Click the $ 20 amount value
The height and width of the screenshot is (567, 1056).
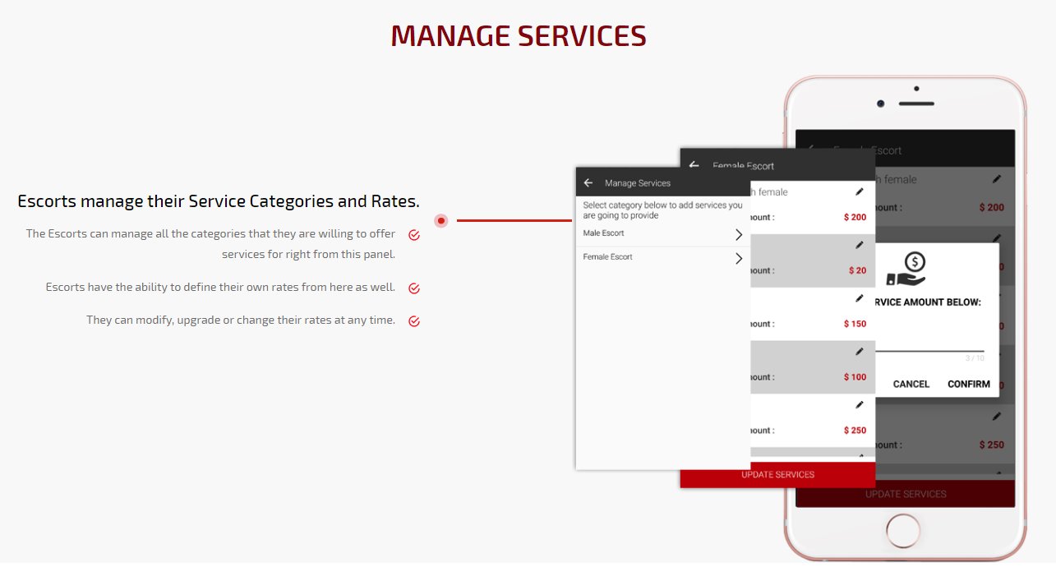coord(857,270)
